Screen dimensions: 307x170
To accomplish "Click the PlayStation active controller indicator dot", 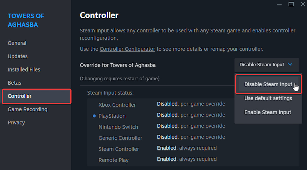I will click(x=94, y=116).
